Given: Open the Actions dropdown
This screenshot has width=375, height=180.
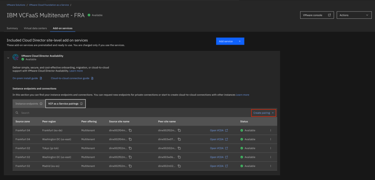Looking at the screenshot, I should click(354, 15).
